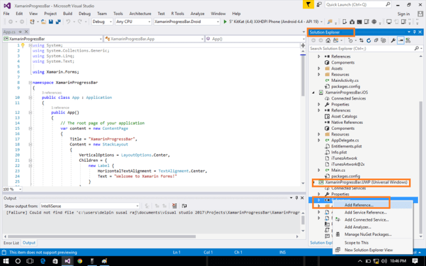
Task: Open the Debug configuration dropdown
Action: 101,22
